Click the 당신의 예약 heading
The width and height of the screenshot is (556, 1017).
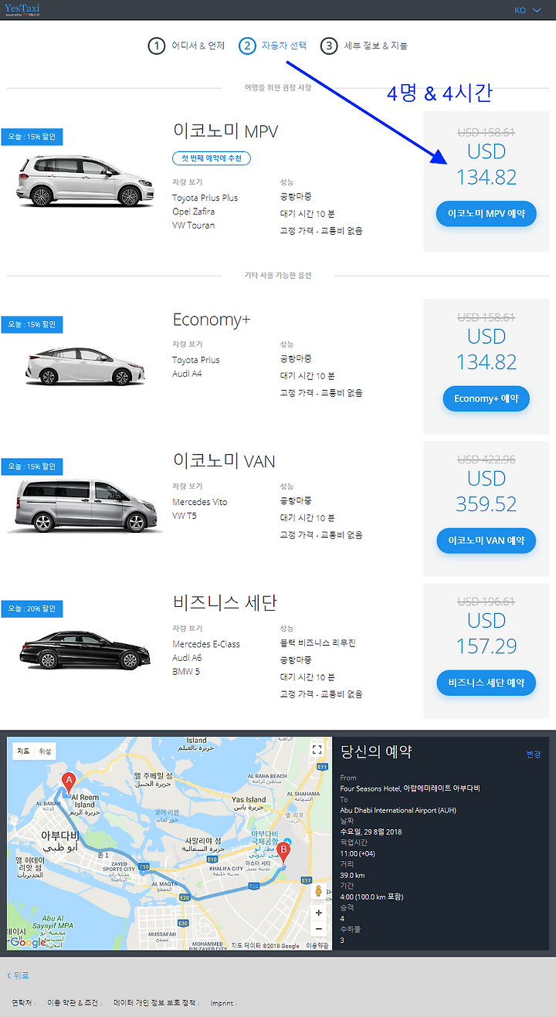tap(376, 751)
